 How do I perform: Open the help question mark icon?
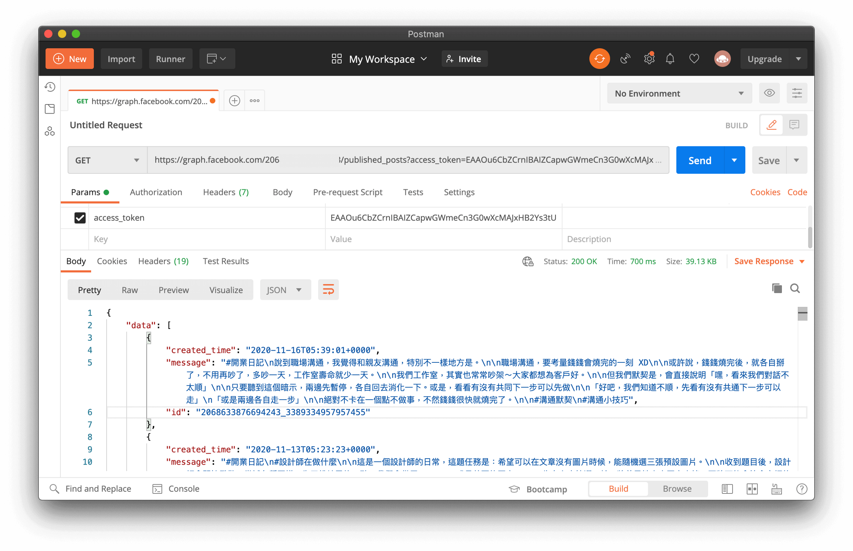[x=801, y=489]
